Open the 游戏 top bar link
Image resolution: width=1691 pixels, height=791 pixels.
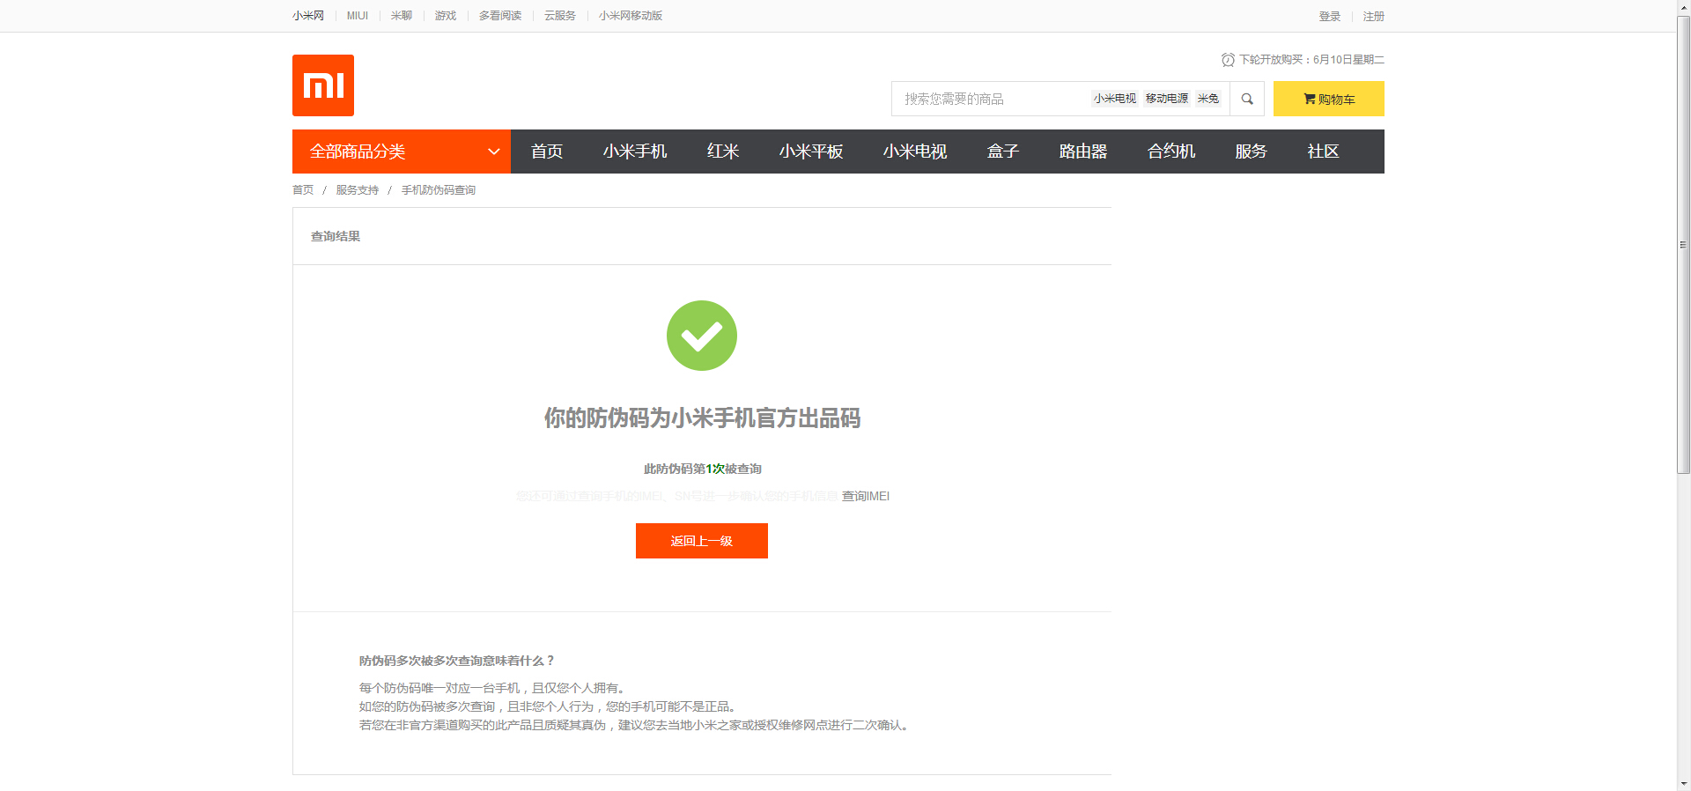pos(446,16)
